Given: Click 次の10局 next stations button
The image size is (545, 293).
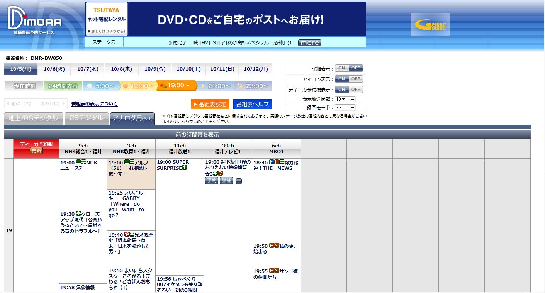Looking at the screenshot, I should [x=51, y=103].
